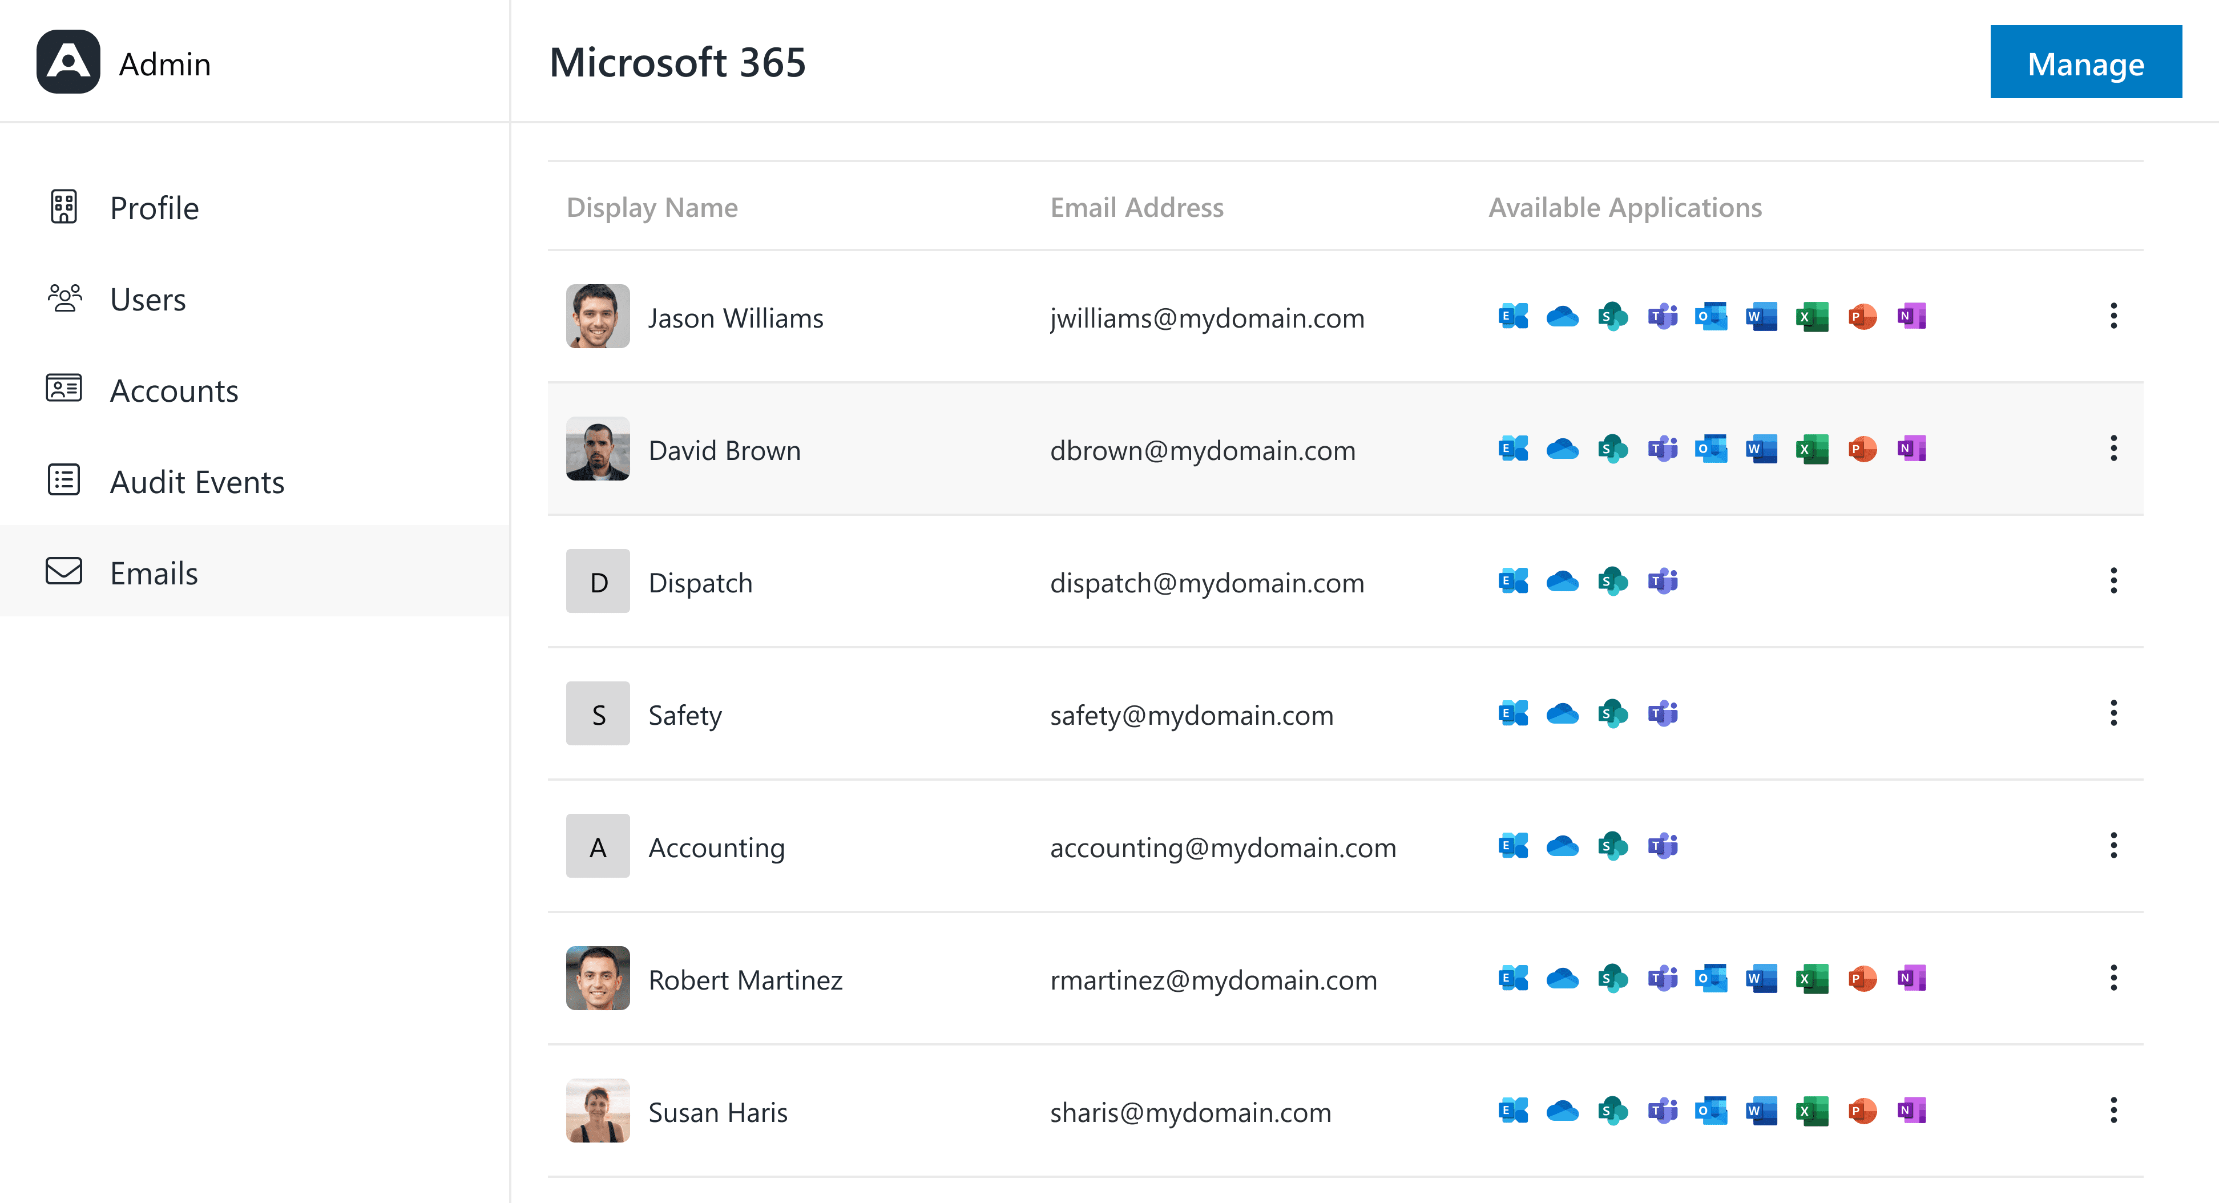Select dbrown@mydomain.com email address

coord(1203,450)
